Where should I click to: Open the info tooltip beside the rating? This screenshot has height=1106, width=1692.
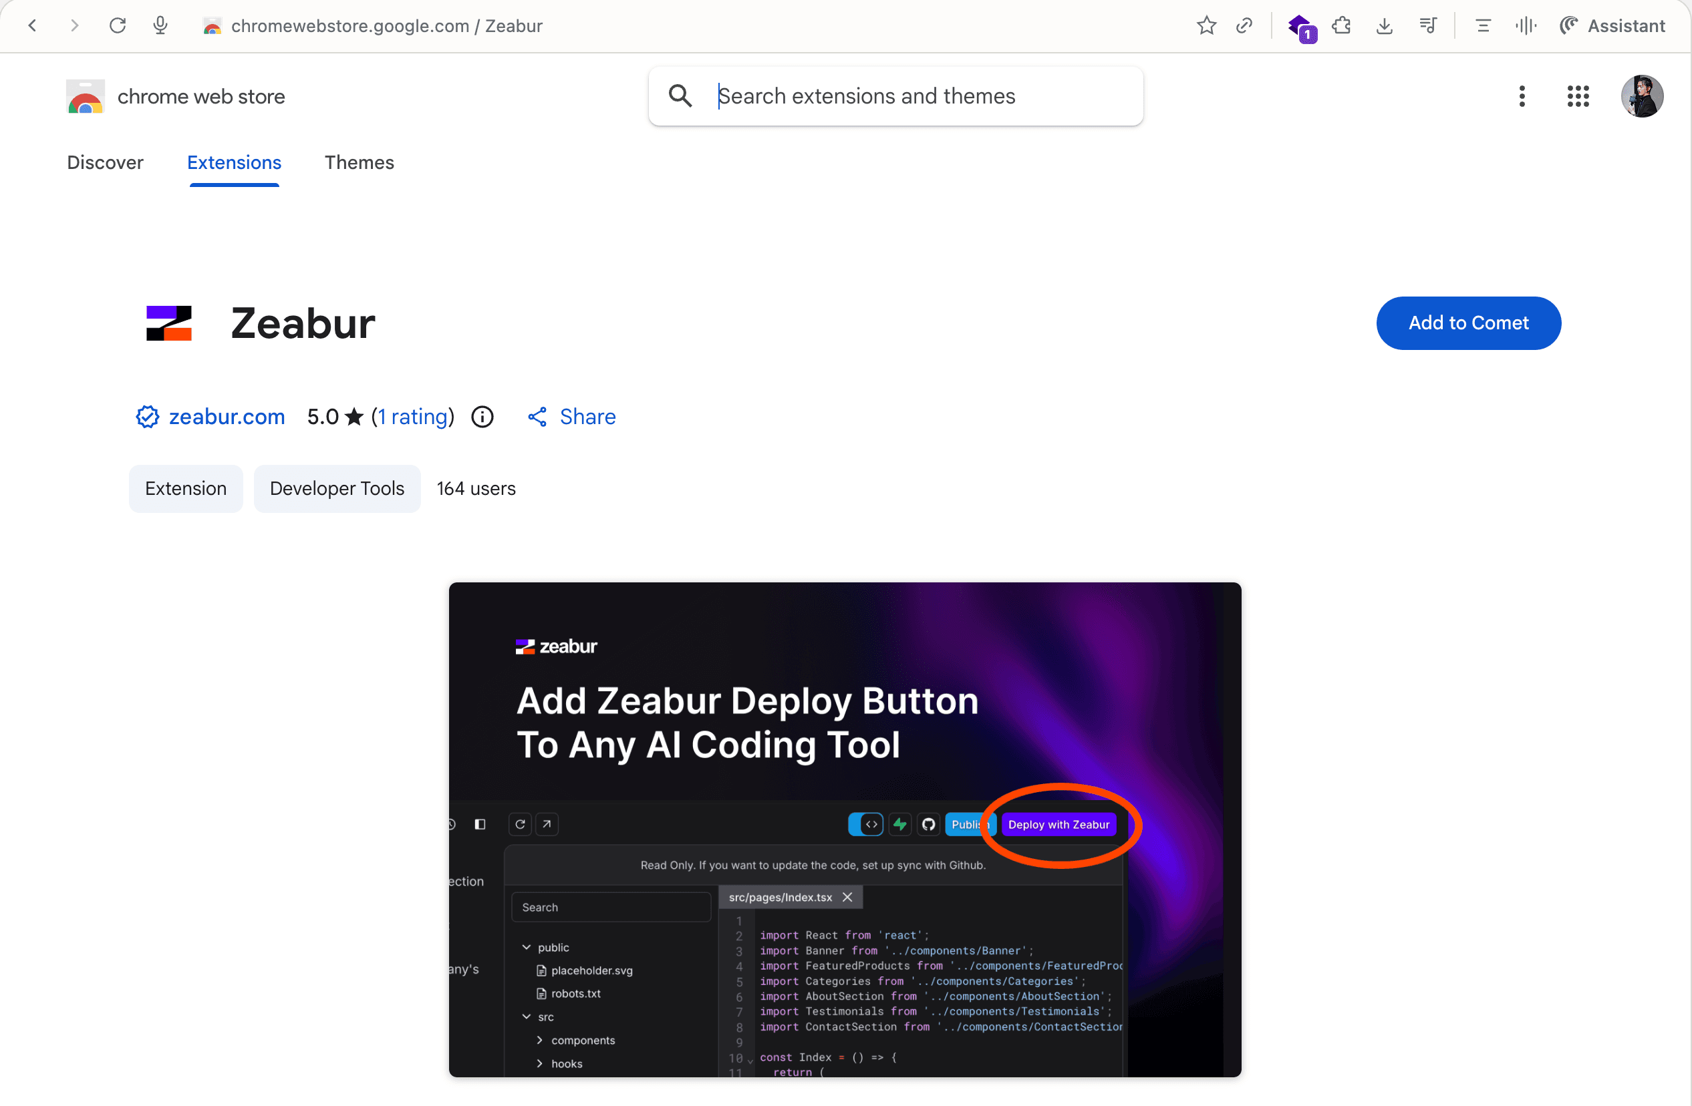click(482, 417)
